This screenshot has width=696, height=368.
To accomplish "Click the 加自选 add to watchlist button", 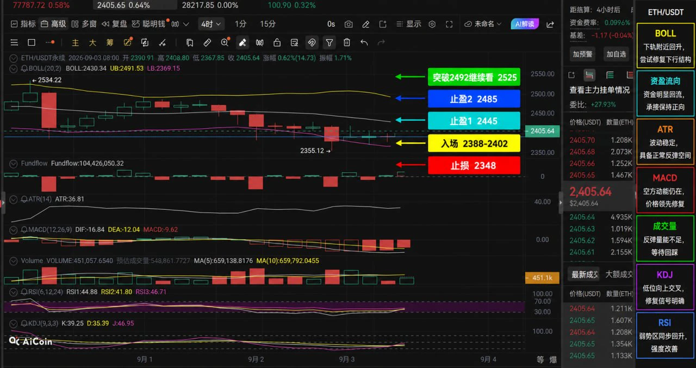I will tap(616, 54).
